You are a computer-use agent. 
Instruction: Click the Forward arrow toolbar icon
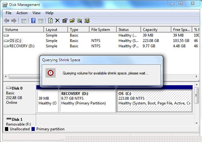pyautogui.click(x=14, y=21)
